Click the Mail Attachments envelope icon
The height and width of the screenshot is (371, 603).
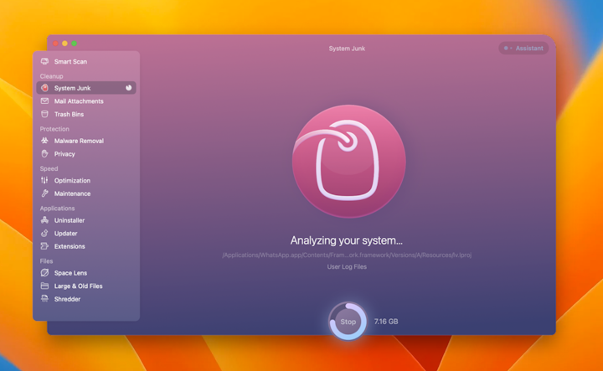44,101
